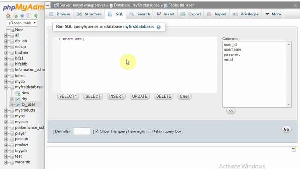Select username in Columns list
This screenshot has width=300, height=169.
(232, 49)
